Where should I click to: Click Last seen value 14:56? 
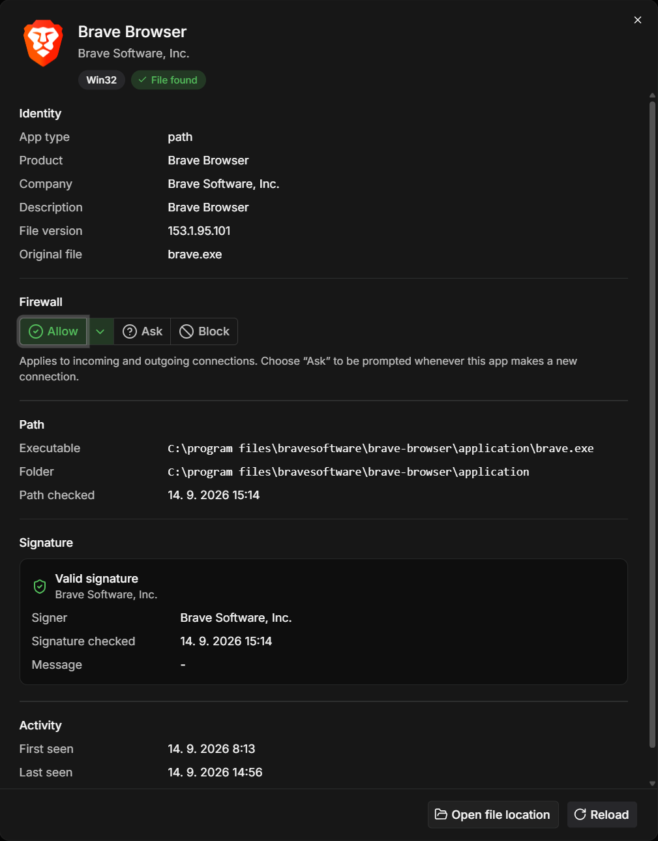[215, 772]
